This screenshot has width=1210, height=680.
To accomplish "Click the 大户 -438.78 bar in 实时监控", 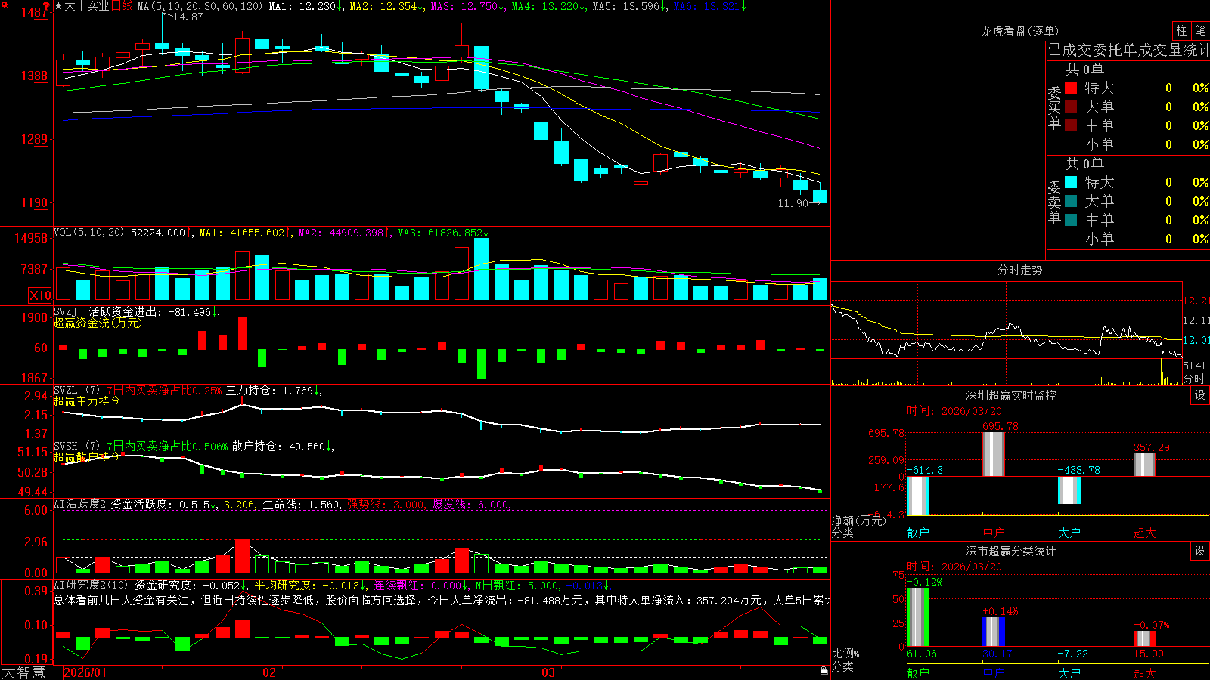I will tap(1069, 490).
